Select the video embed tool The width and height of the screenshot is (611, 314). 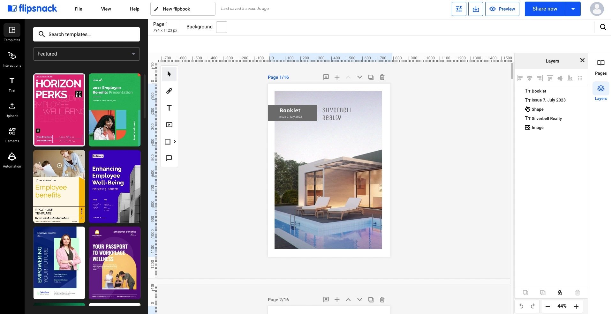169,125
